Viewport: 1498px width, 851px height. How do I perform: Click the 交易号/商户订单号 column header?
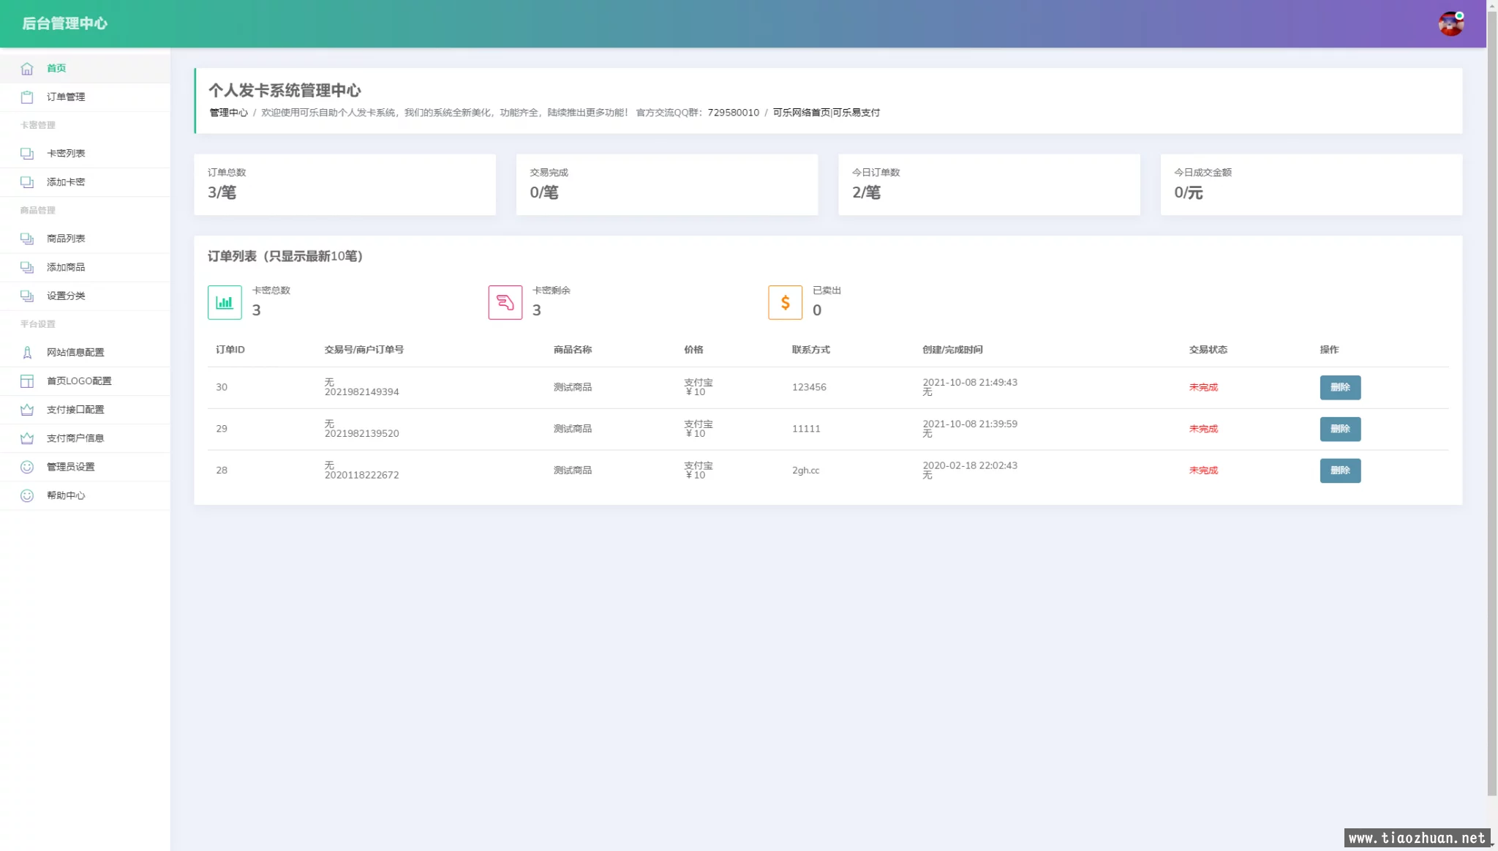point(364,350)
